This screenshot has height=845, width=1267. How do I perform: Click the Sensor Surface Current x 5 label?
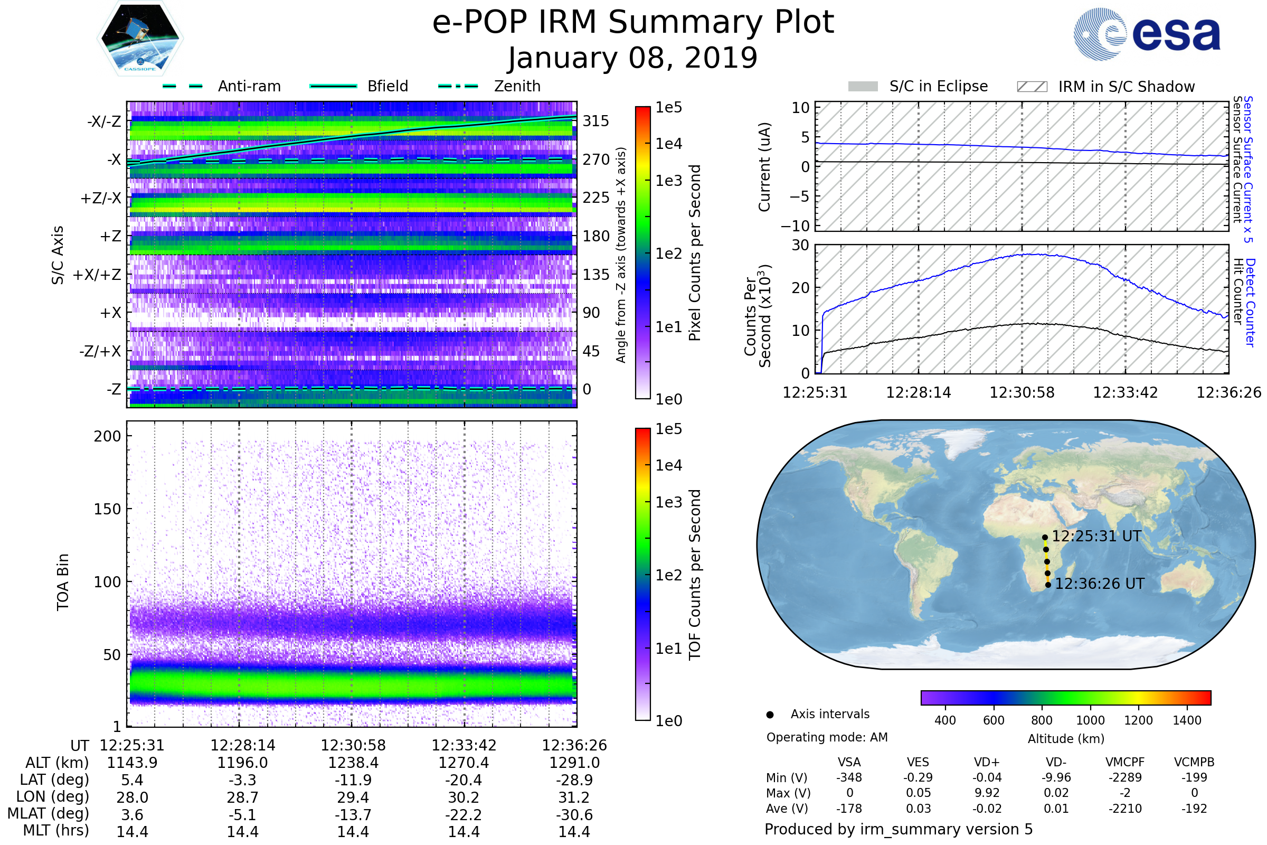(1248, 168)
